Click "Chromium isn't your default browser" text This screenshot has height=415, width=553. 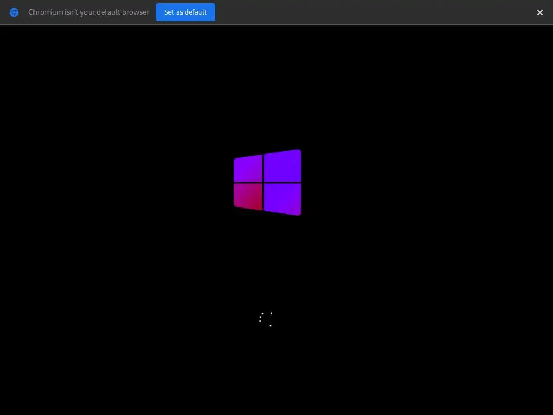[x=89, y=12]
